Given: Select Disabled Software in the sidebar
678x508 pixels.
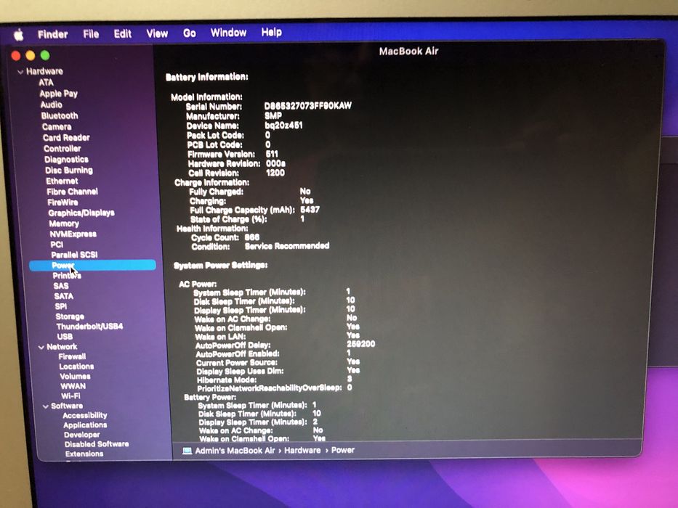Looking at the screenshot, I should click(x=97, y=444).
